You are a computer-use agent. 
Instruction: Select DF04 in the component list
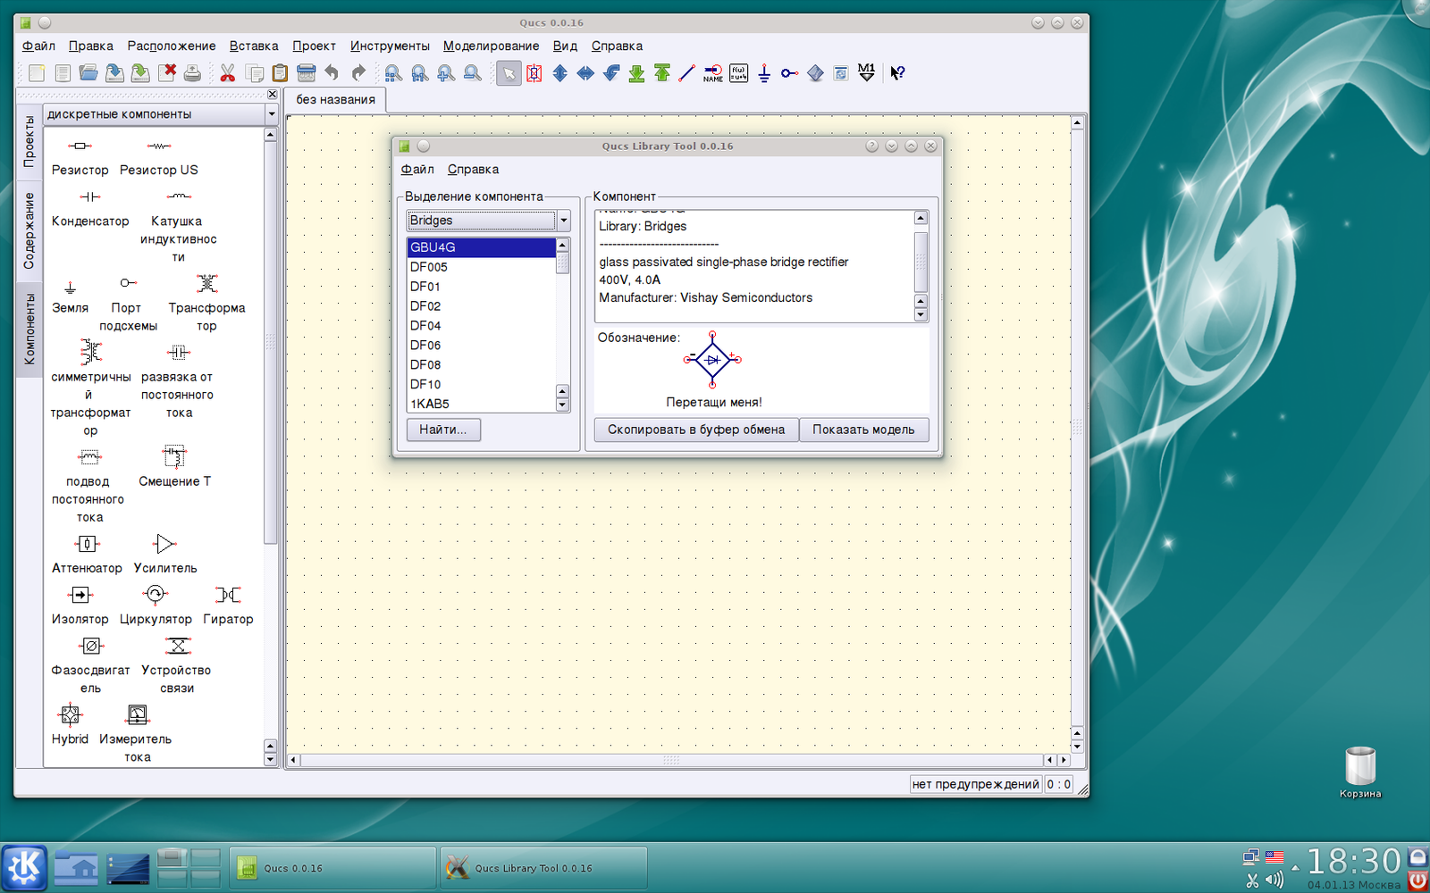coord(481,326)
